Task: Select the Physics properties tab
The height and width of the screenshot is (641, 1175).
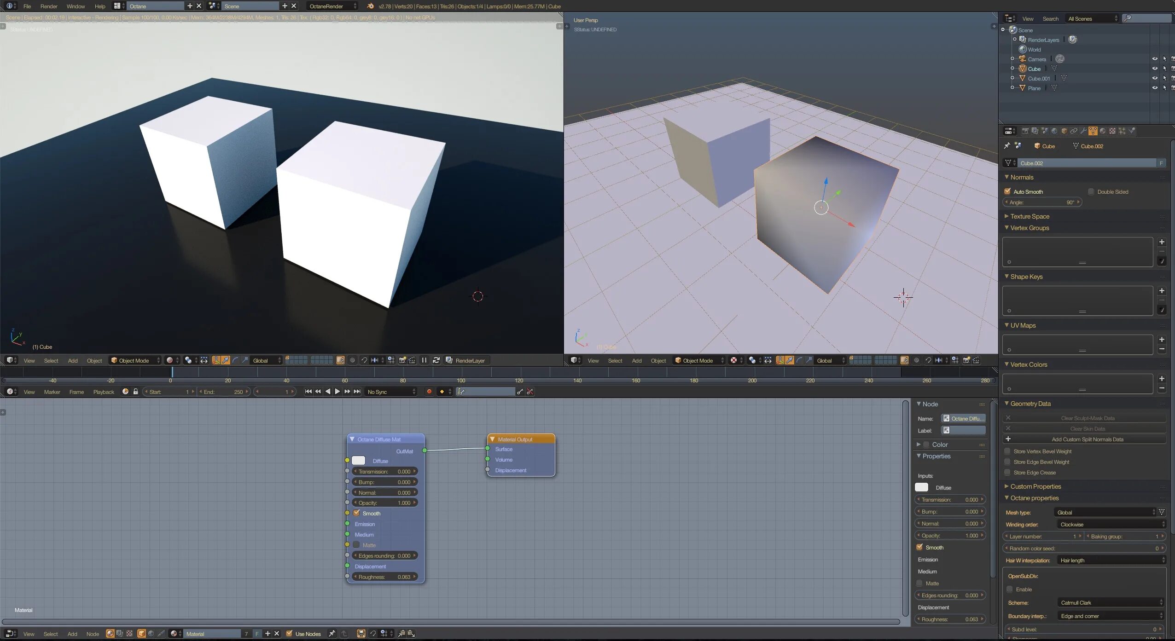Action: 1132,131
